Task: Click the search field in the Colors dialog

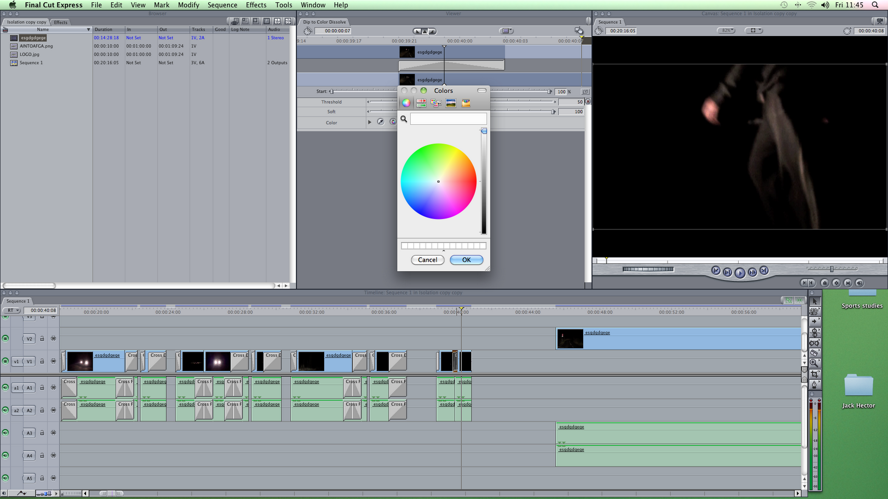Action: tap(448, 119)
